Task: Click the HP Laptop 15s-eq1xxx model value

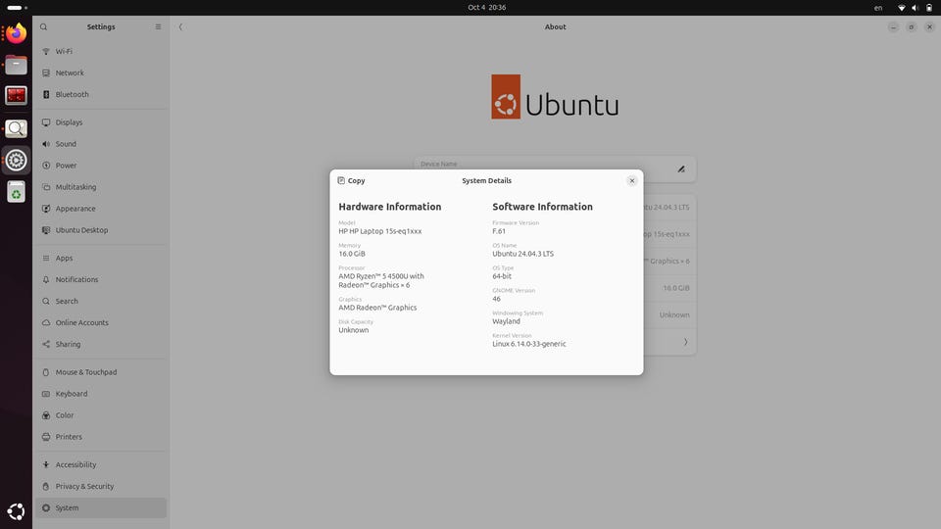Action: point(380,231)
